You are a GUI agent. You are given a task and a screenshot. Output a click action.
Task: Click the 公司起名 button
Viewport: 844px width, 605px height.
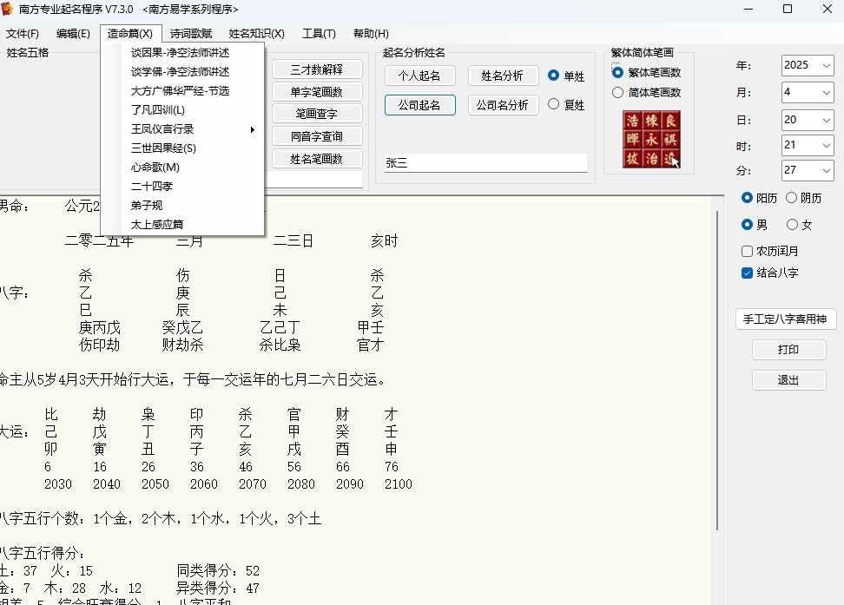coord(420,105)
